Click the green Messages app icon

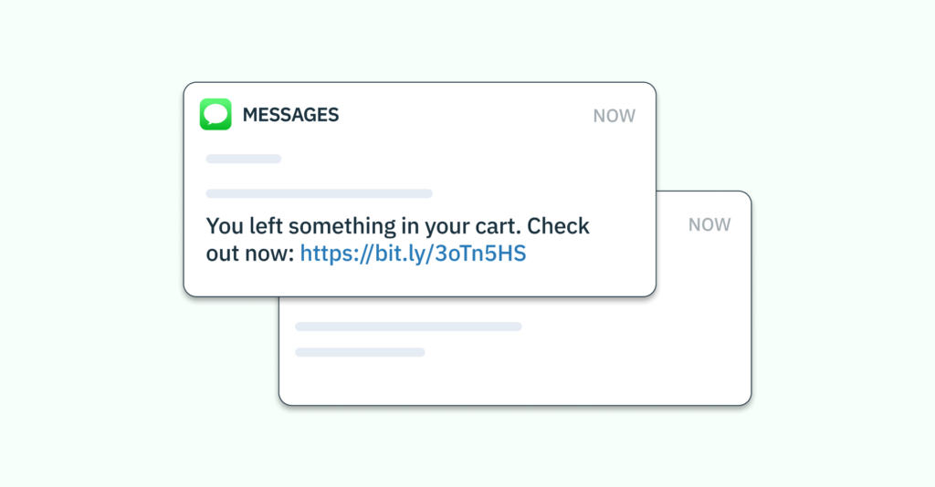(x=215, y=115)
